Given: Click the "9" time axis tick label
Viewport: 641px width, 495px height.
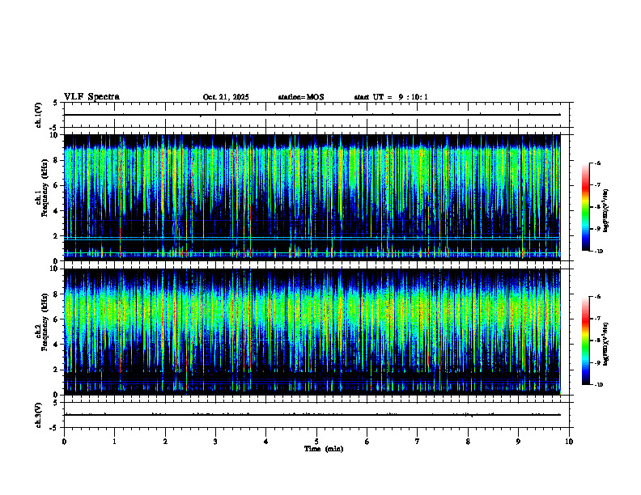Looking at the screenshot, I should tap(518, 442).
